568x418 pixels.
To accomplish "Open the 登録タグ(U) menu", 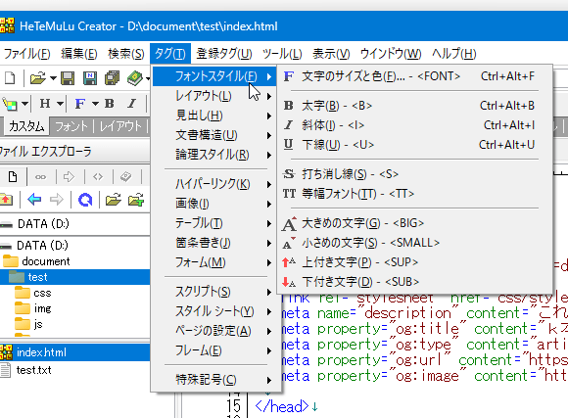I will pyautogui.click(x=224, y=54).
